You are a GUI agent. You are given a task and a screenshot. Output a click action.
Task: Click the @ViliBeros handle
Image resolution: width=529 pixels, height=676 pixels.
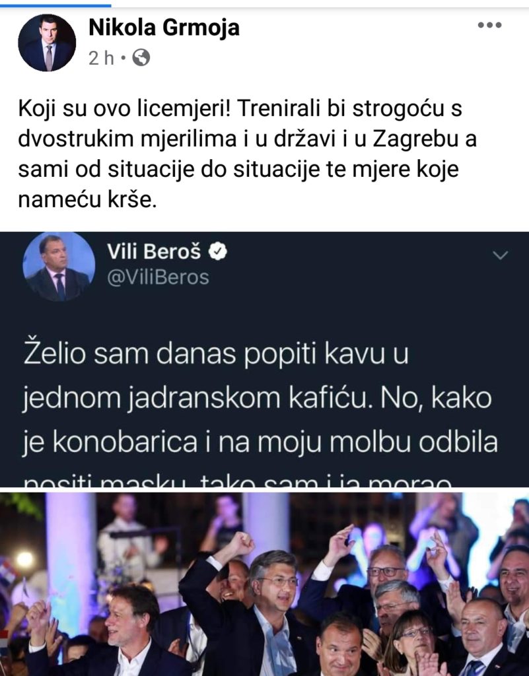point(158,278)
